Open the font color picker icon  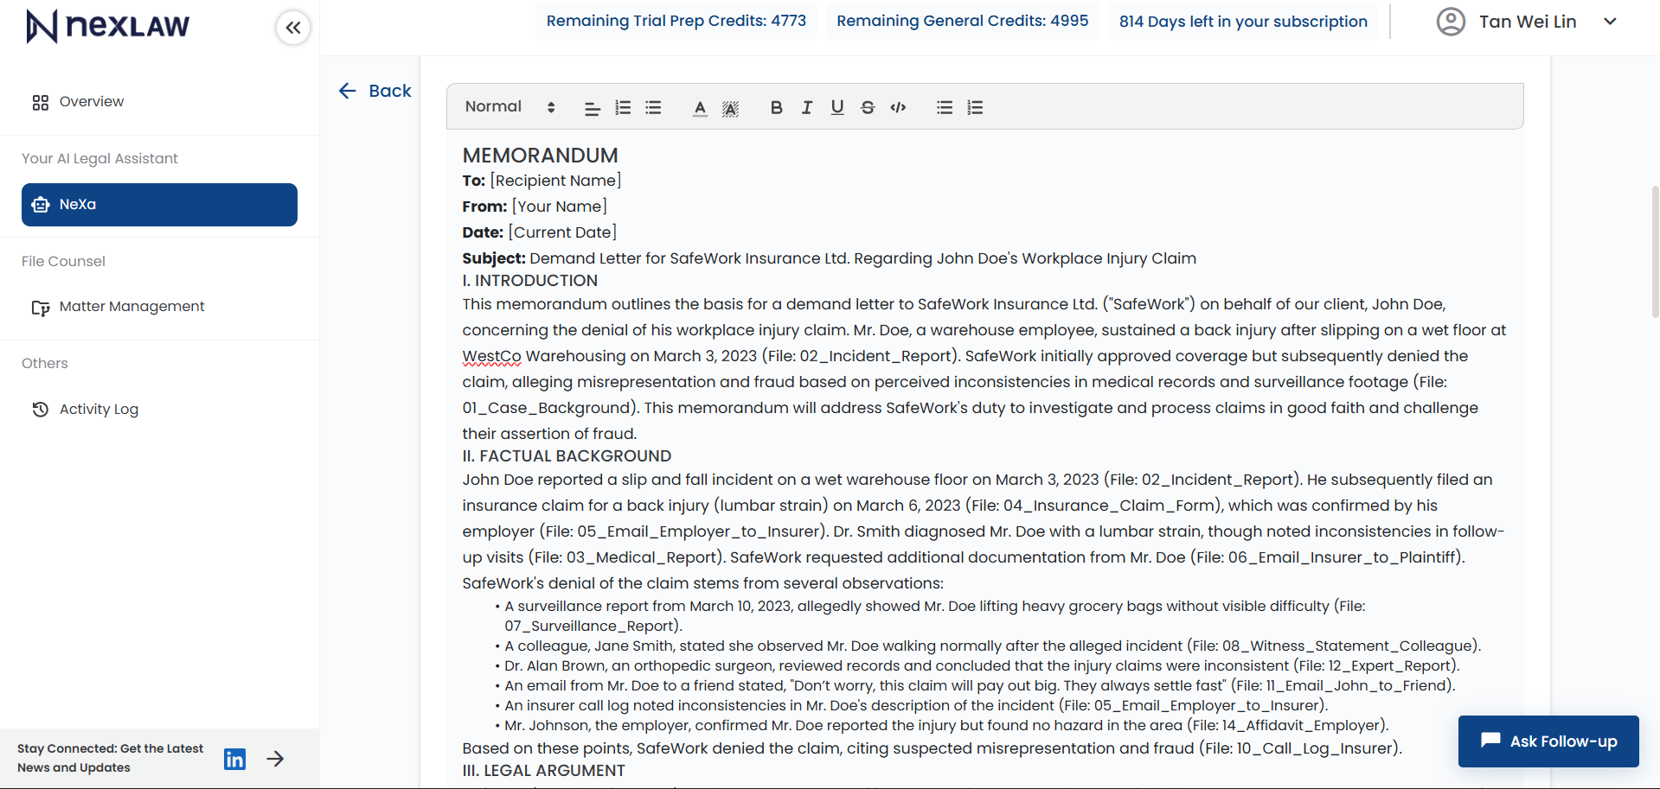point(699,107)
